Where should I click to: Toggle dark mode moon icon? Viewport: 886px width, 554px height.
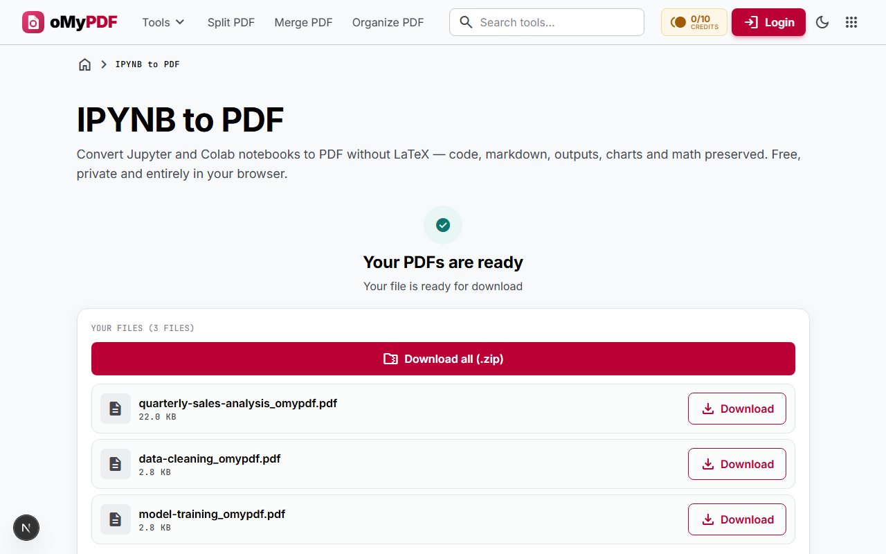[822, 22]
